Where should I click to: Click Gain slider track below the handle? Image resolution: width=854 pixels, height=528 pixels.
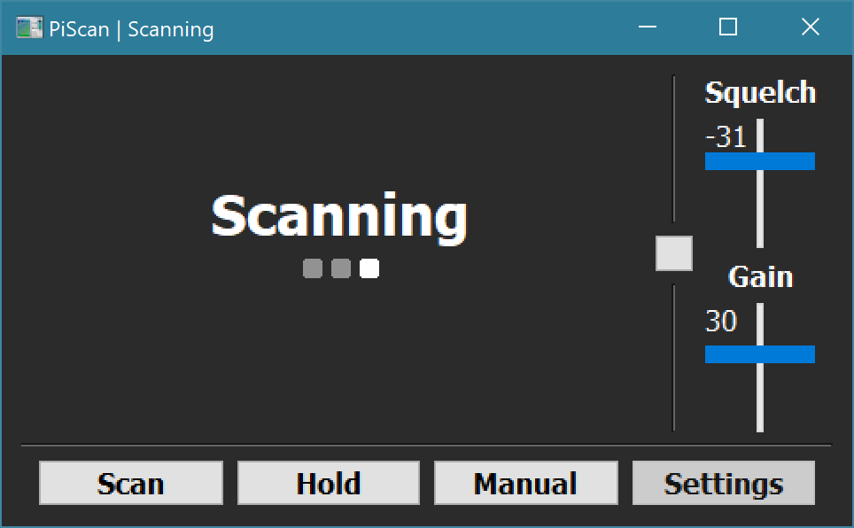point(760,397)
